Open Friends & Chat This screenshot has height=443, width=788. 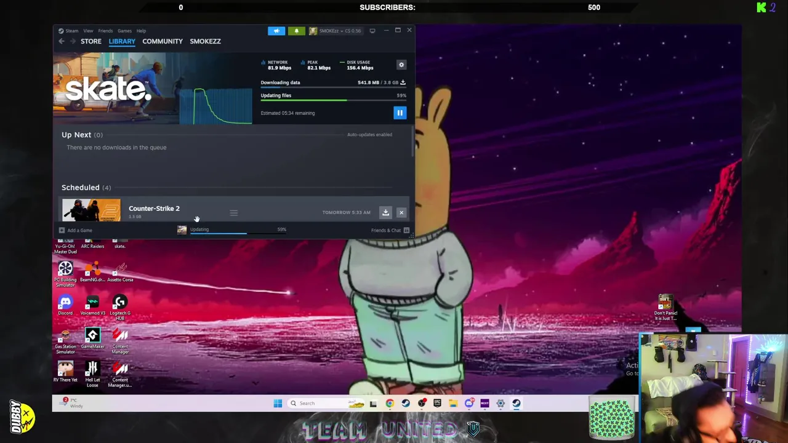(x=390, y=230)
